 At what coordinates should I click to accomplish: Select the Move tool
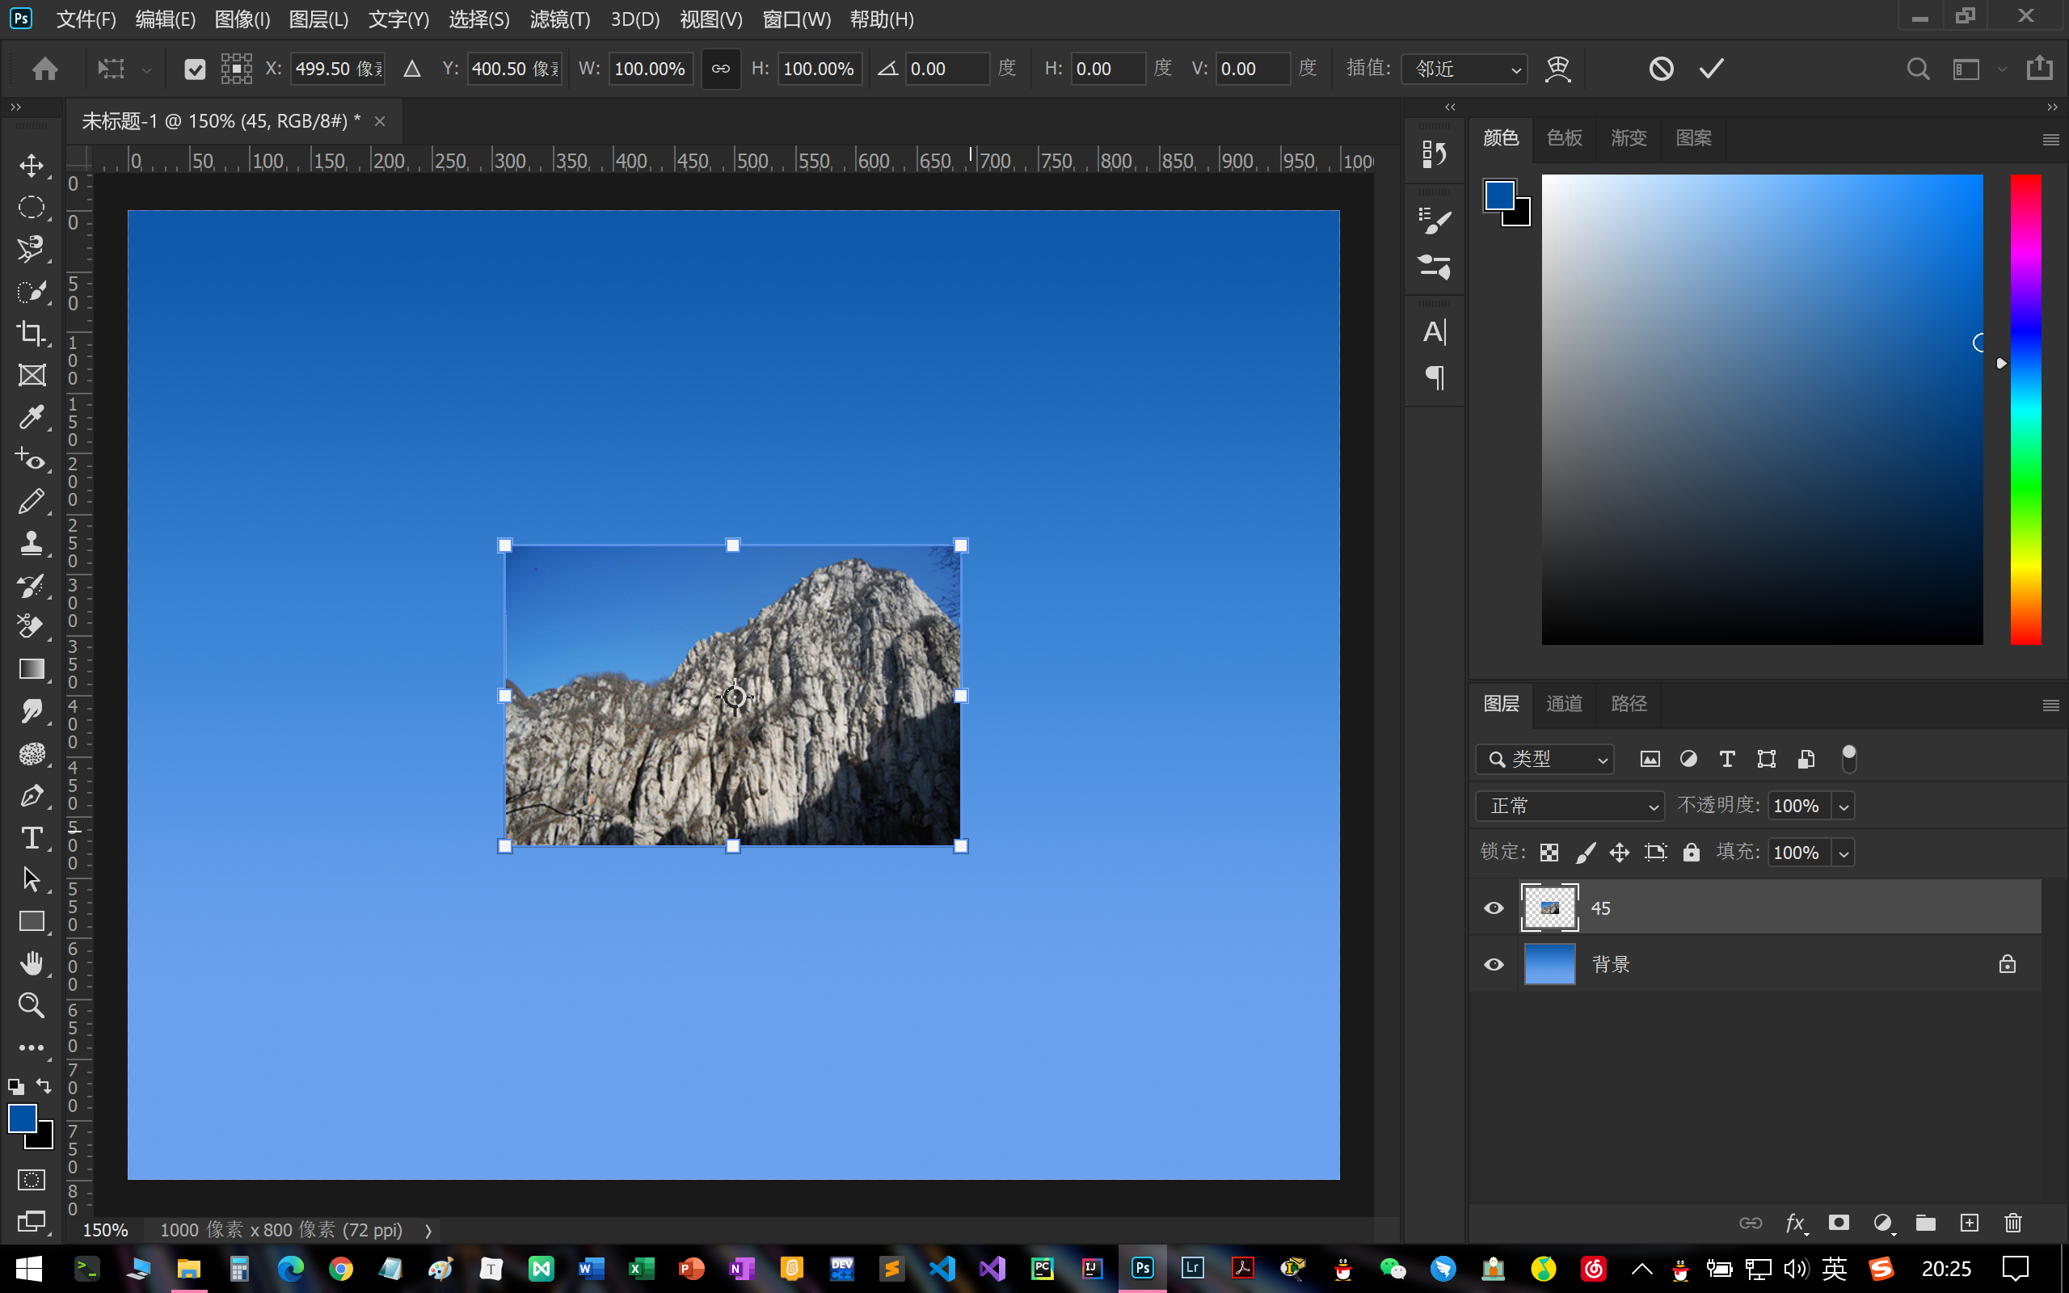[32, 165]
